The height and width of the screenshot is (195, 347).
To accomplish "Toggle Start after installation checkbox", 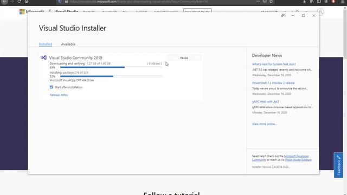I will (52, 87).
